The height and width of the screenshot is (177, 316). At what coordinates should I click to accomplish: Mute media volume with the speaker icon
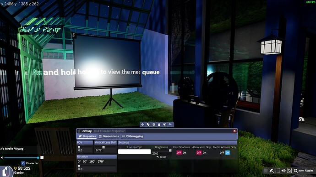tap(2, 157)
